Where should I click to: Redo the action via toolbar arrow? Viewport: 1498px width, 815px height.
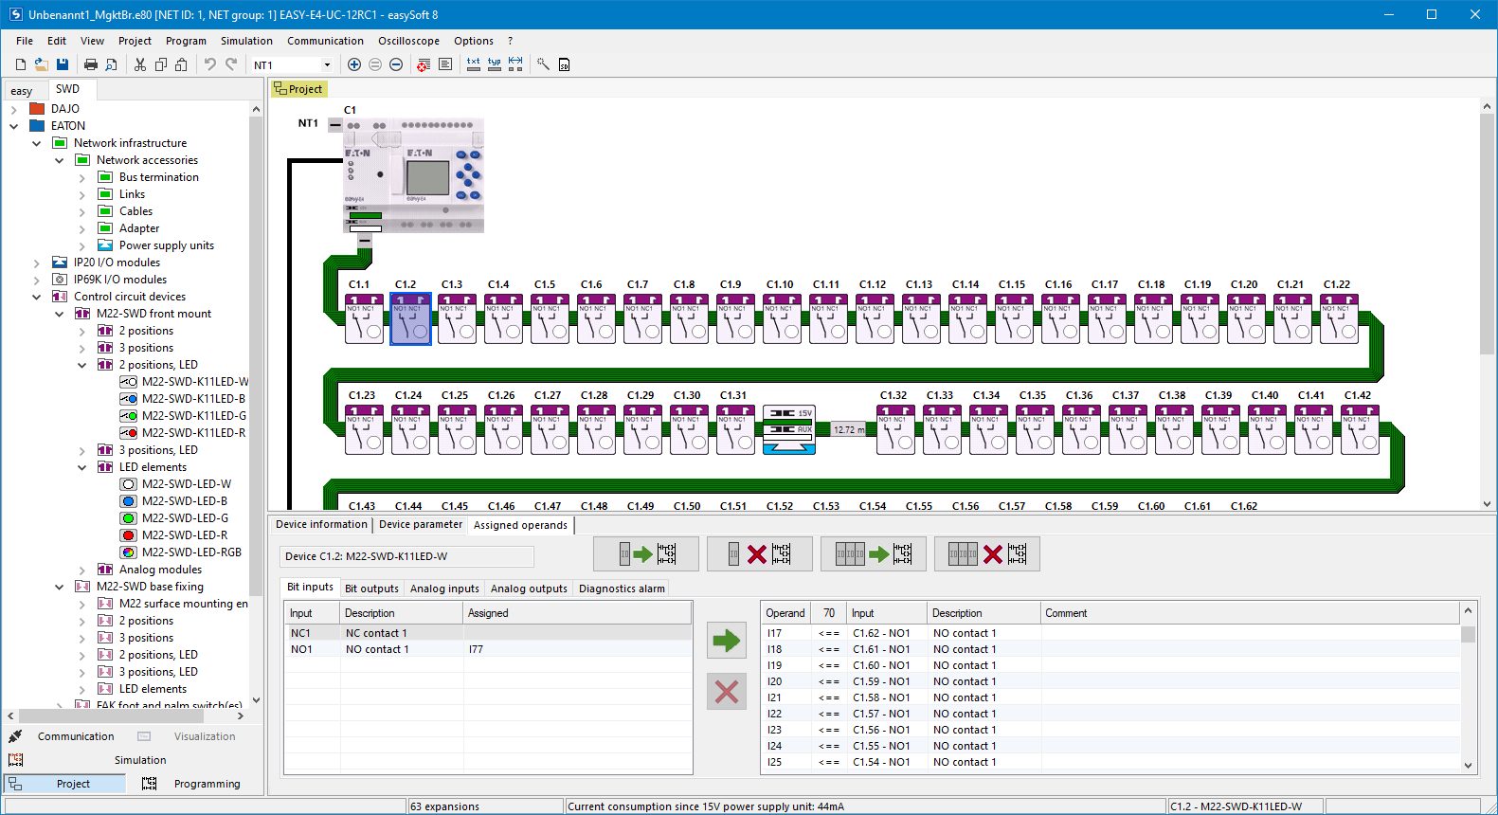pyautogui.click(x=231, y=64)
